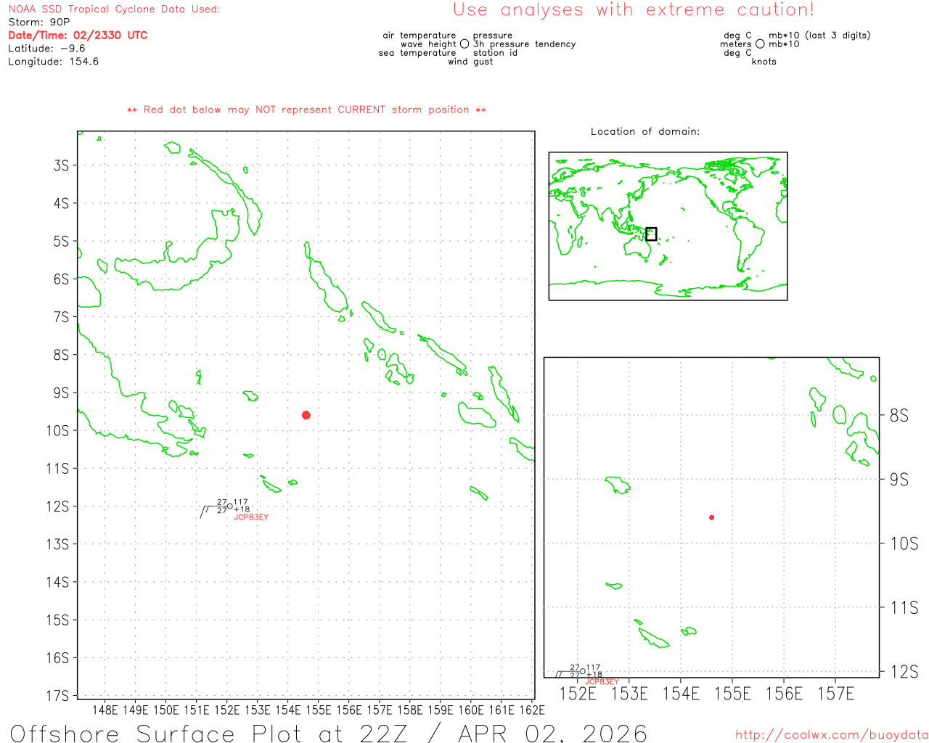Click the red 'may NOT represent CURRENT storm position' notice
The width and height of the screenshot is (929, 743).
[x=306, y=110]
